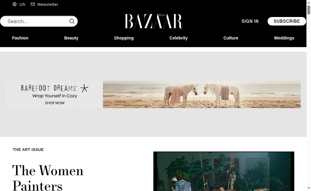Open the Fashion menu
Viewport: 311px width, 191px height.
pyautogui.click(x=20, y=38)
